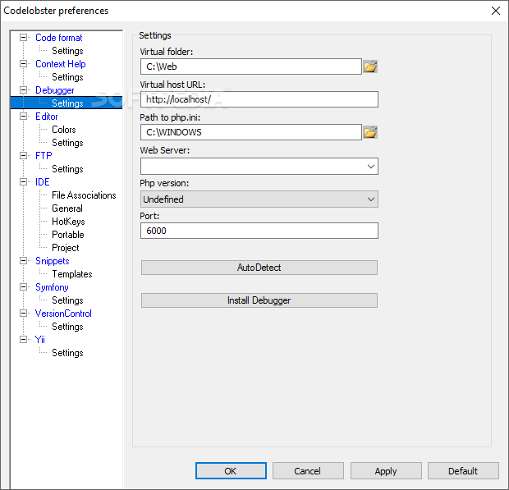
Task: Click the AutoDetect button
Action: point(259,268)
